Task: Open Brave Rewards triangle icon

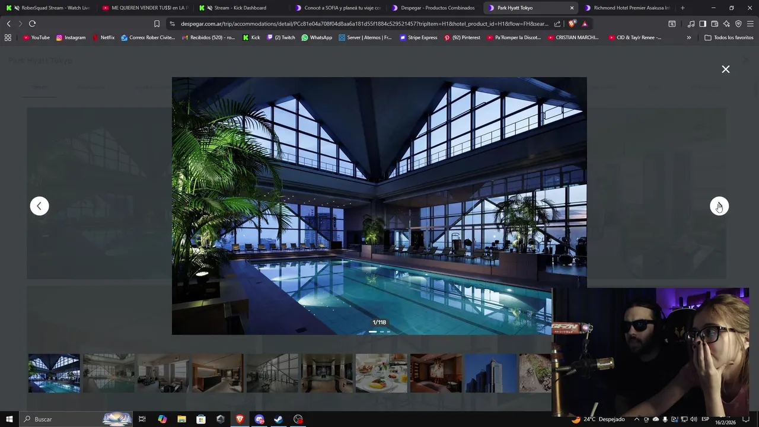Action: click(x=585, y=24)
